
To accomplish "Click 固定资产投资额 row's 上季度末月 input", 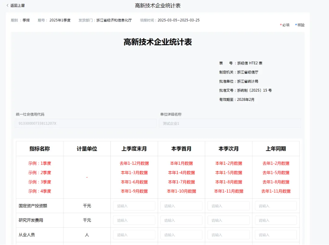I will tap(134, 205).
